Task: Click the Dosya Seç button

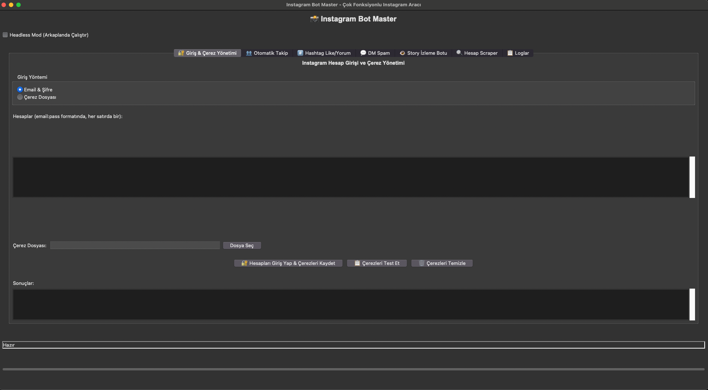Action: click(x=242, y=245)
